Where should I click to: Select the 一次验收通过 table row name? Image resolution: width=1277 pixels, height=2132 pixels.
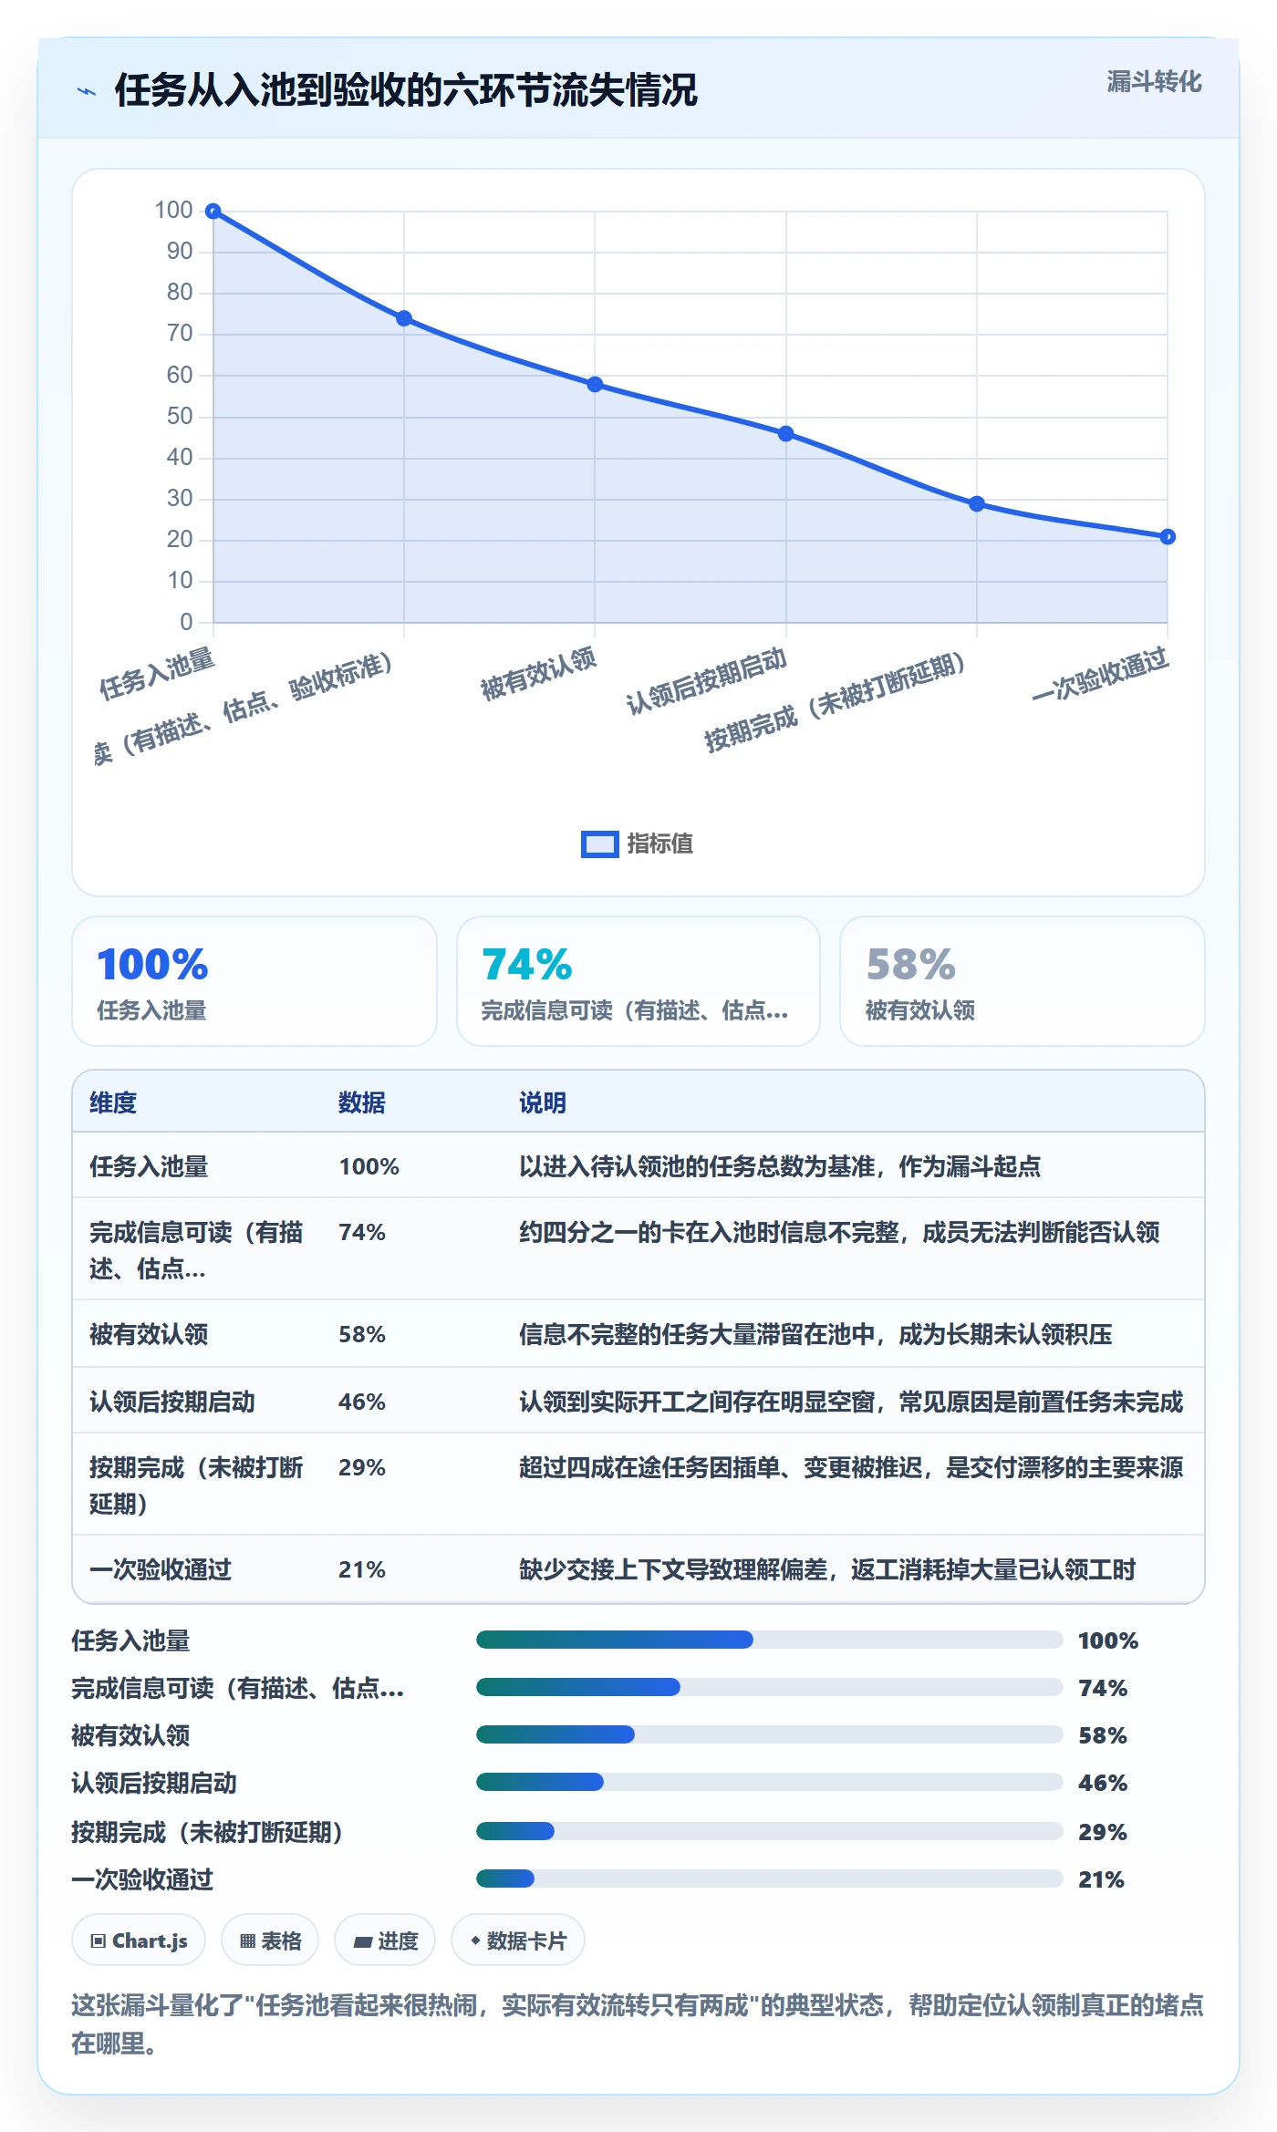pos(161,1569)
